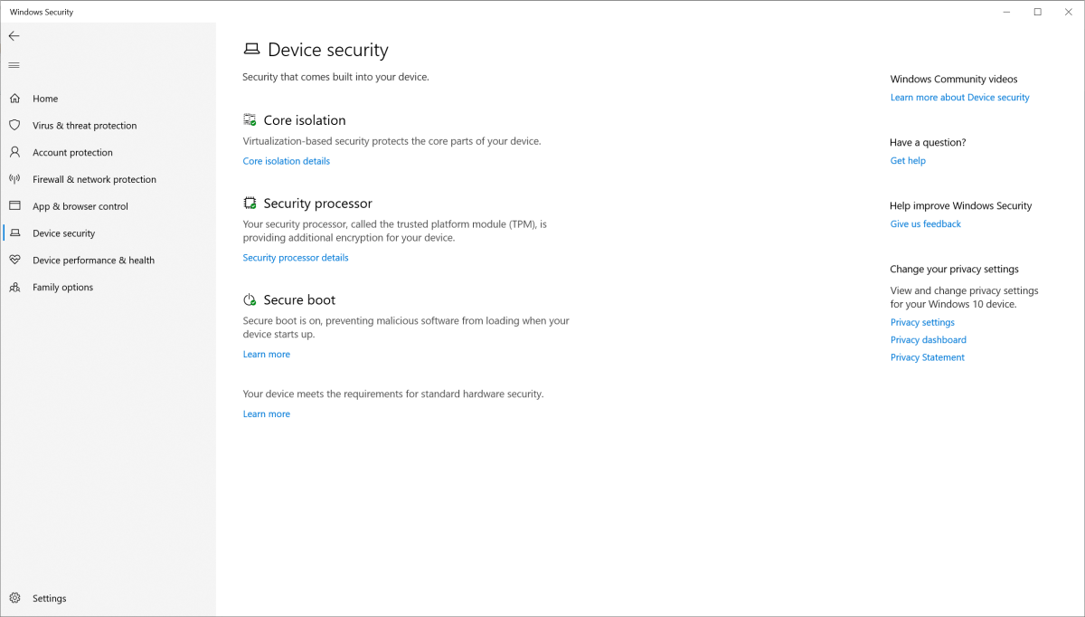1085x617 pixels.
Task: Open Privacy settings
Action: 922,321
